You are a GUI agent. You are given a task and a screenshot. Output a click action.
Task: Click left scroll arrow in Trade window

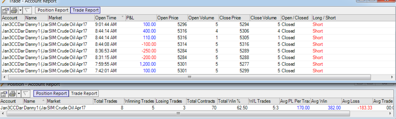pos(5,77)
